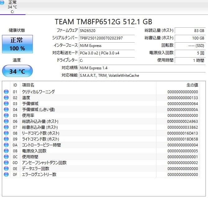
Task: Click the status orb for アンセーフシャットダウン回数
Action: (6, 163)
